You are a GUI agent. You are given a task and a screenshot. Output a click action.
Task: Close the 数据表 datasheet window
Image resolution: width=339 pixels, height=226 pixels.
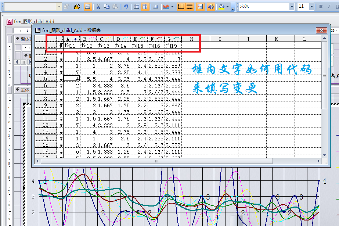tap(321, 30)
